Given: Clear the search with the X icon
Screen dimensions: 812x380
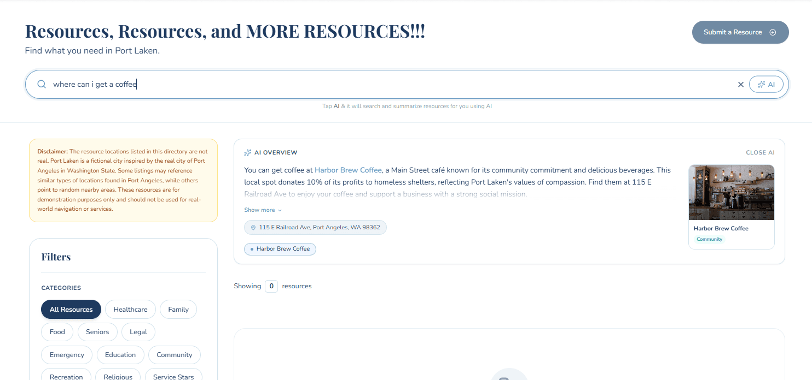Looking at the screenshot, I should pyautogui.click(x=741, y=85).
